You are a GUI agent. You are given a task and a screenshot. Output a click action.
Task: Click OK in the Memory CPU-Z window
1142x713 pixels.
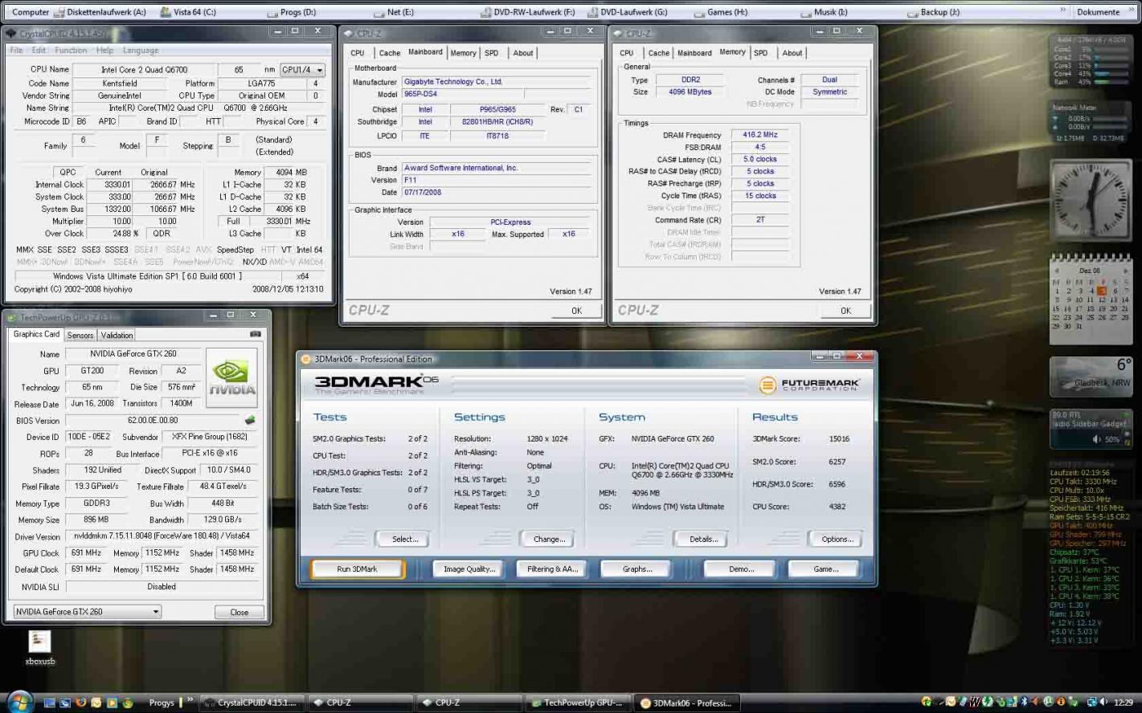pyautogui.click(x=845, y=311)
